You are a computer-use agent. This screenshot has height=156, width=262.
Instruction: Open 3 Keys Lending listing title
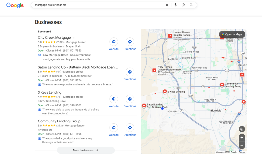[50, 92]
